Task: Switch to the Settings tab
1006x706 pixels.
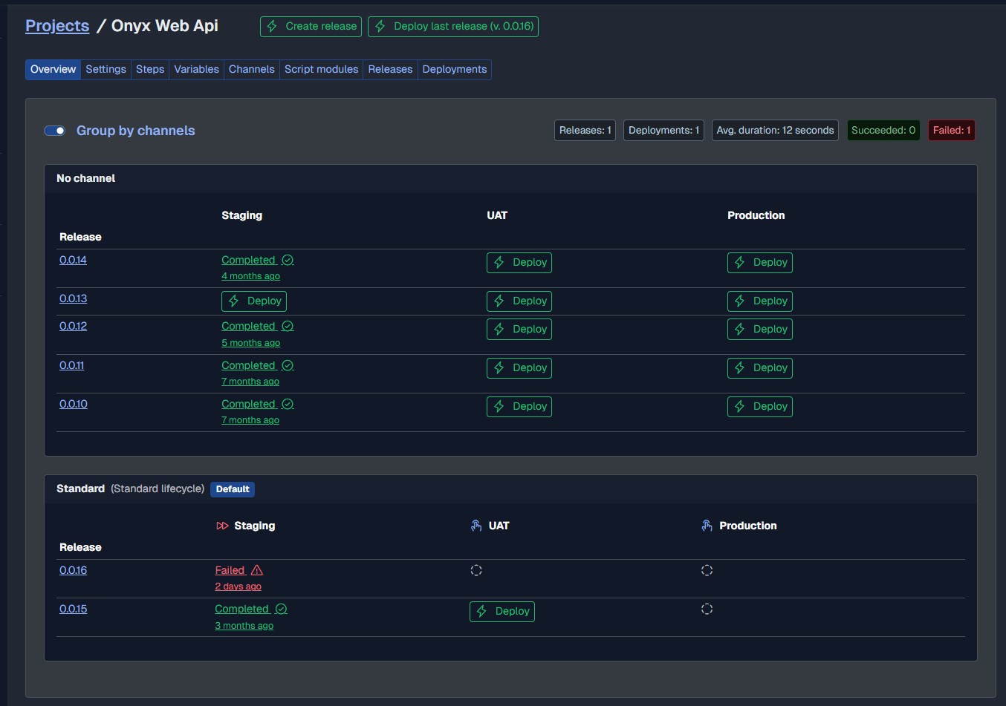Action: (106, 69)
